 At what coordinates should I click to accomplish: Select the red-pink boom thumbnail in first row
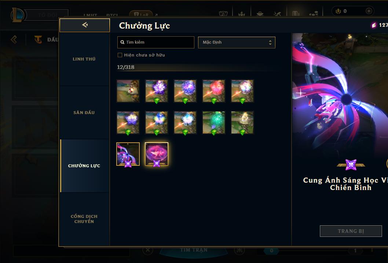click(x=213, y=91)
